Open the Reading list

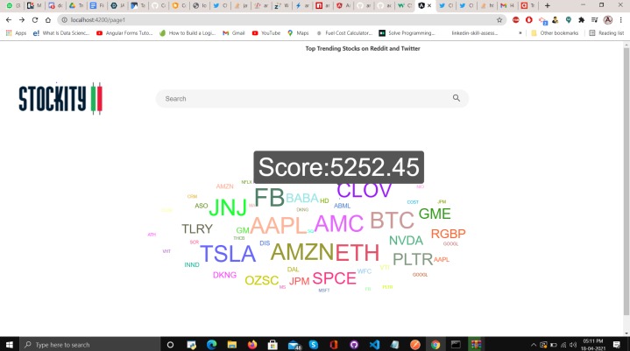pyautogui.click(x=606, y=33)
